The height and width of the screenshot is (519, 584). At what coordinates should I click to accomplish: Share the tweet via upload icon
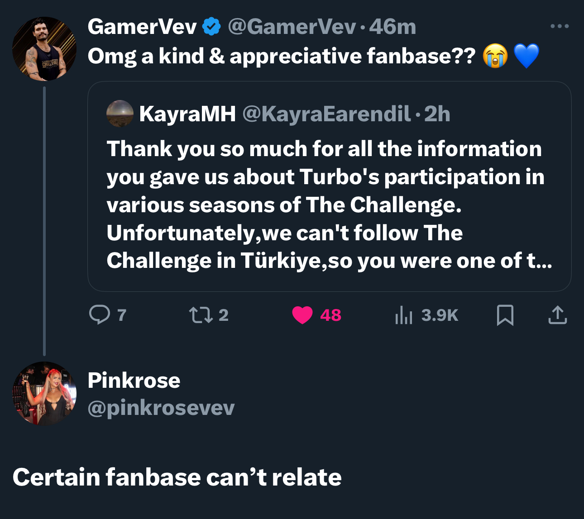(x=557, y=315)
